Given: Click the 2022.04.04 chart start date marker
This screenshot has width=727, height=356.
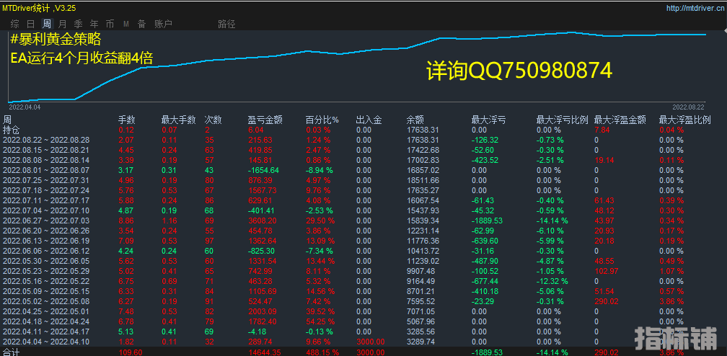Looking at the screenshot, I should click(25, 106).
